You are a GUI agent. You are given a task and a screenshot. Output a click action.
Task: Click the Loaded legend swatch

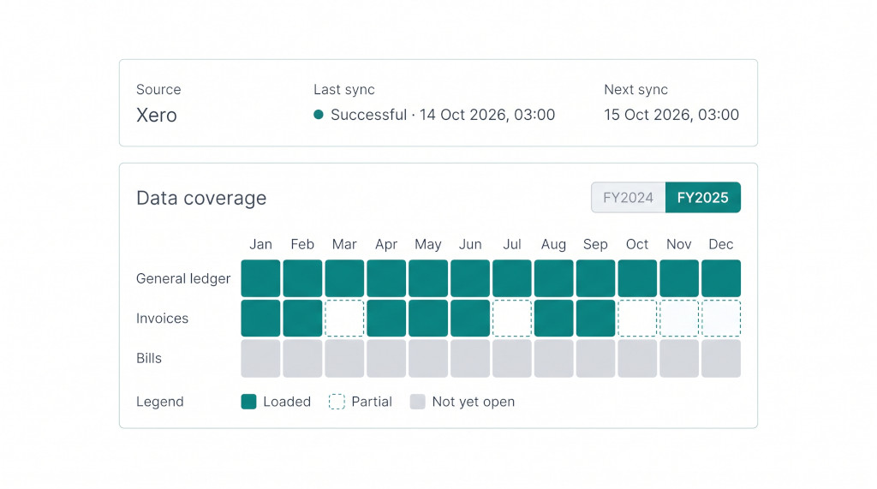point(249,402)
